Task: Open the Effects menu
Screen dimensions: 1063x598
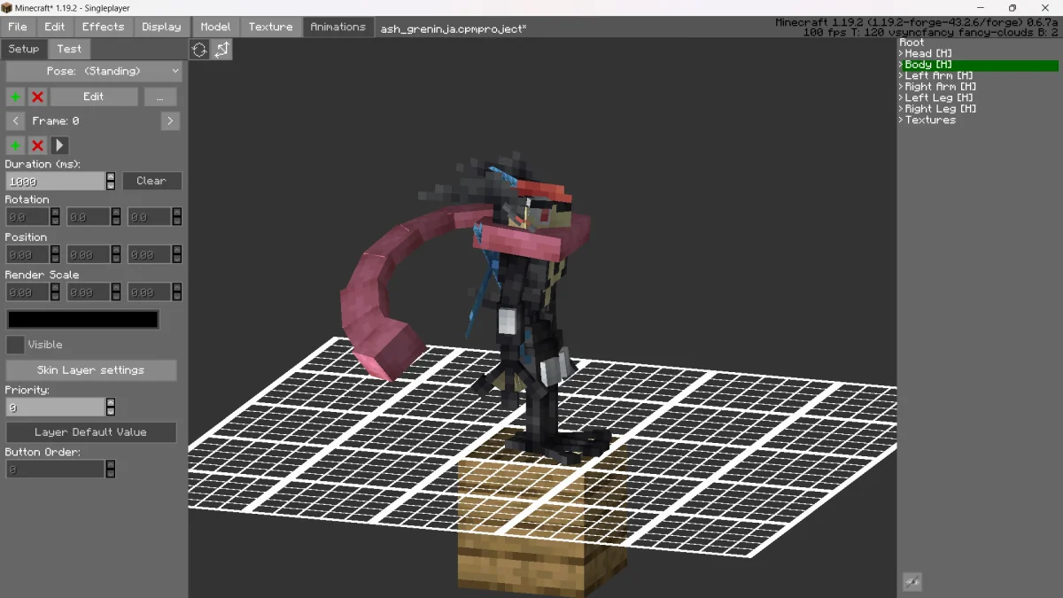Action: 104,27
